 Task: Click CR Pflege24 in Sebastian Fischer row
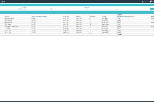point(105,19)
